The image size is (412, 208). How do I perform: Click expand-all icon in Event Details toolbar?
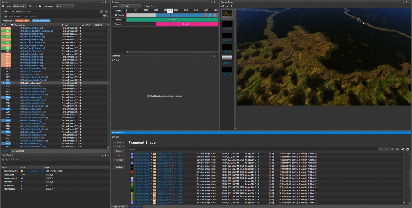12,159
